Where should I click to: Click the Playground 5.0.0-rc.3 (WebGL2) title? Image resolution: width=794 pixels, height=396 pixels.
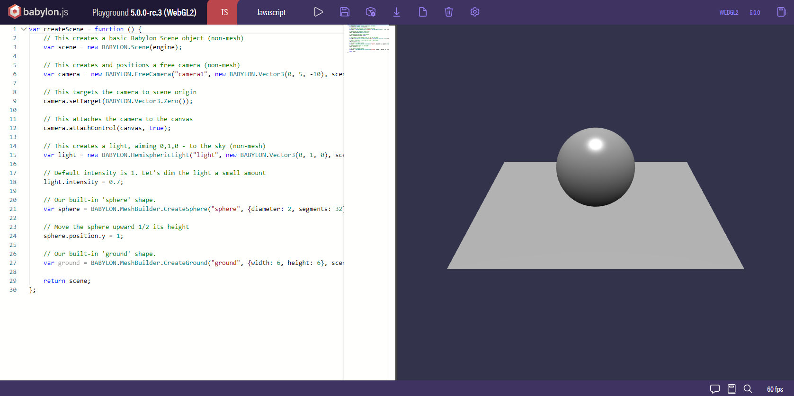pos(144,12)
